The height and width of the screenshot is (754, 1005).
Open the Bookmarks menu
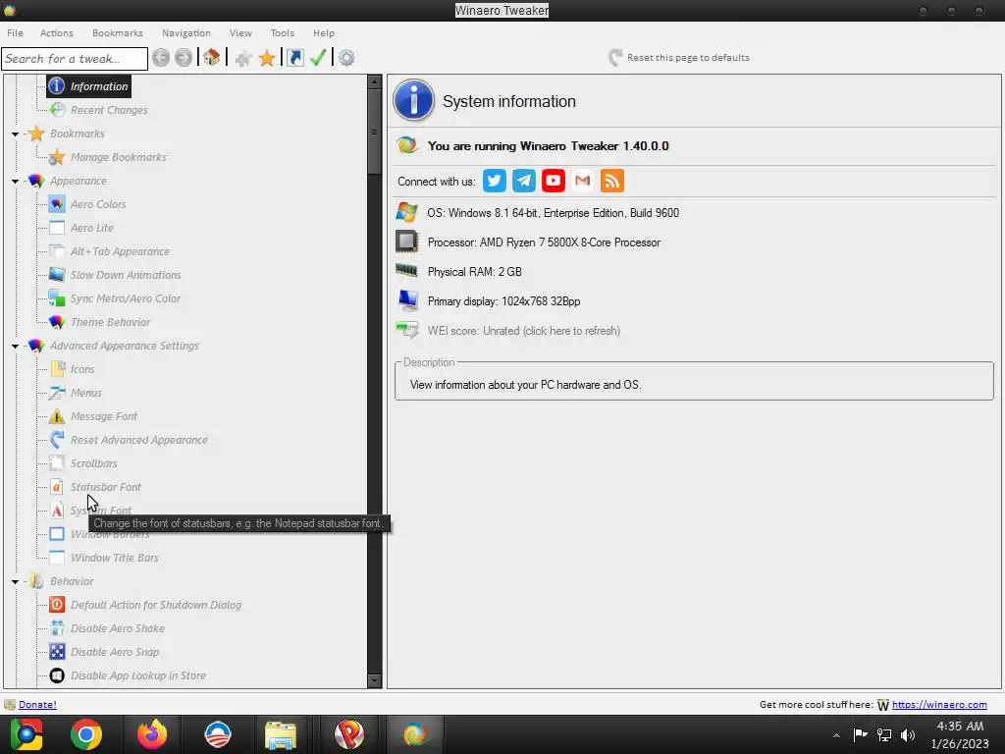118,32
